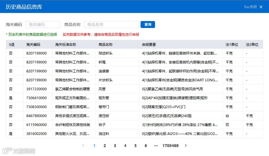This screenshot has height=156, width=269.
Task: Select the 卷帘门 product row
Action: [134, 107]
